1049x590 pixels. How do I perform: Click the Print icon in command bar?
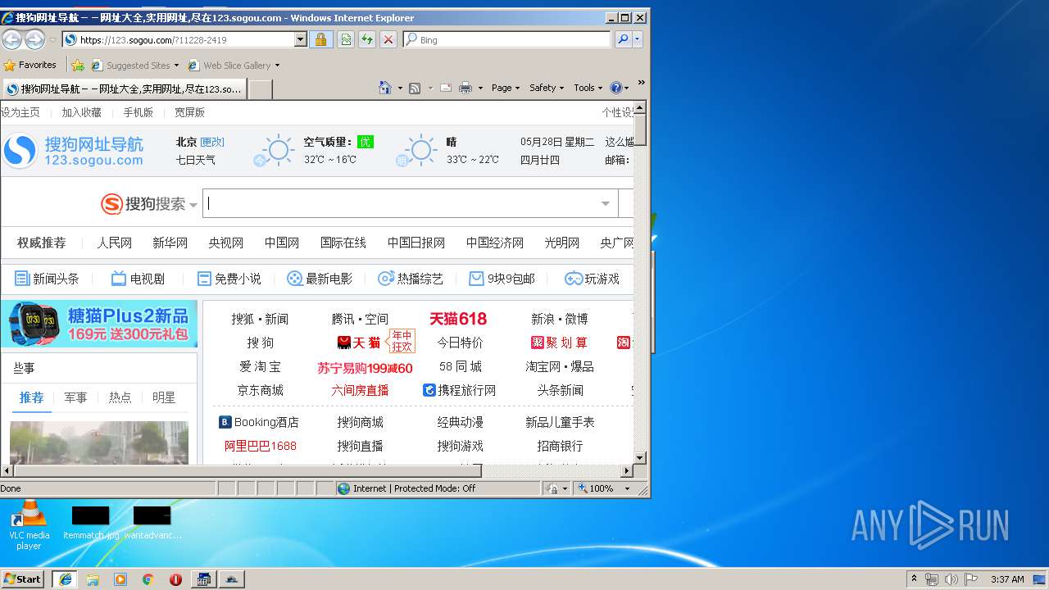(x=465, y=88)
